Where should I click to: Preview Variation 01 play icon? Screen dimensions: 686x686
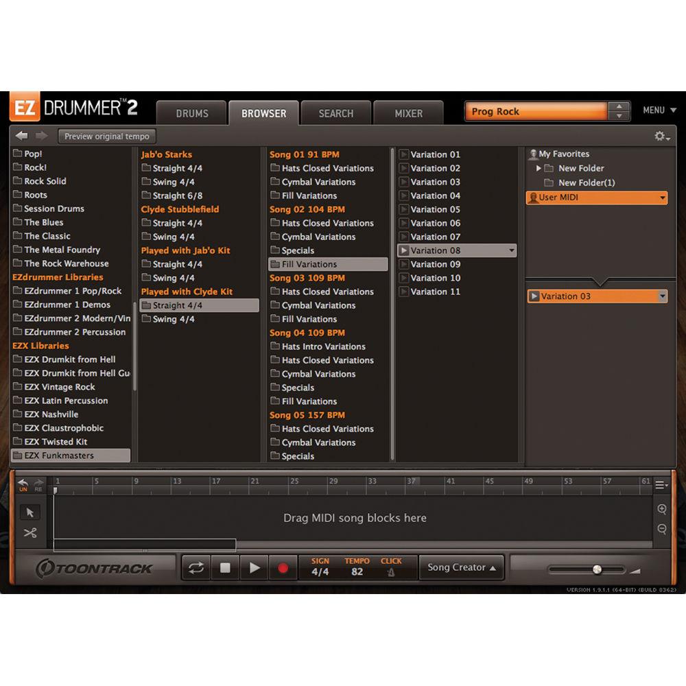404,154
